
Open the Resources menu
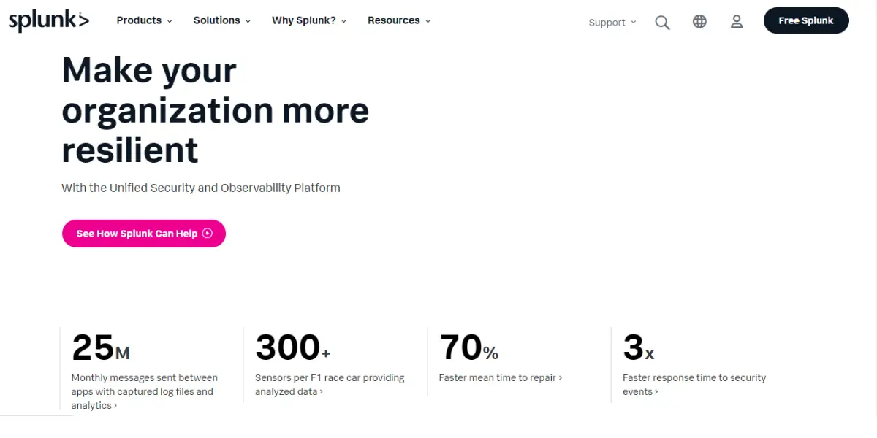[399, 20]
